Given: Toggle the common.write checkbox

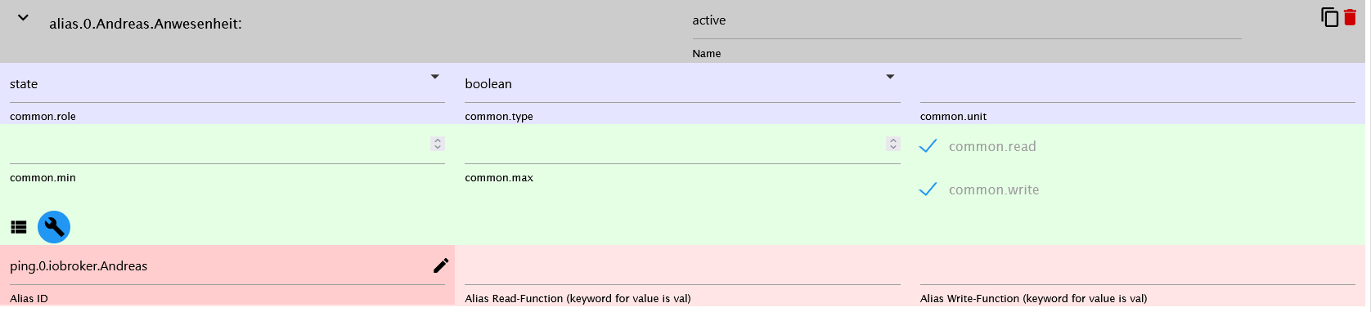Looking at the screenshot, I should click(928, 189).
